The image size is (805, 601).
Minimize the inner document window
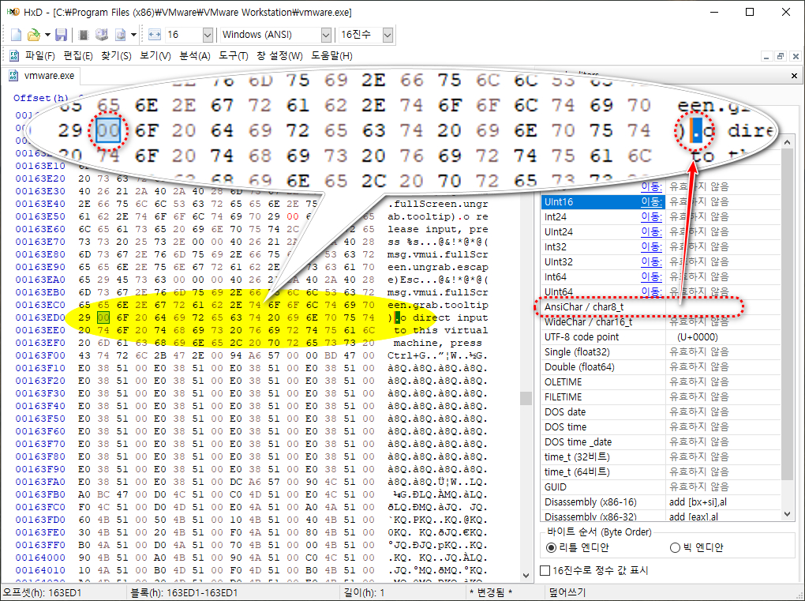(x=766, y=56)
